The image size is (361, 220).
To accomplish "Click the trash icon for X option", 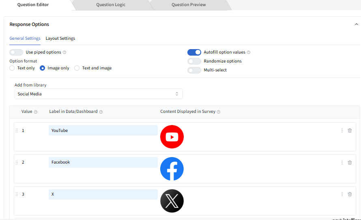I will coord(350,194).
